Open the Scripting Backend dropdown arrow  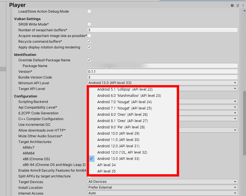coord(235,101)
